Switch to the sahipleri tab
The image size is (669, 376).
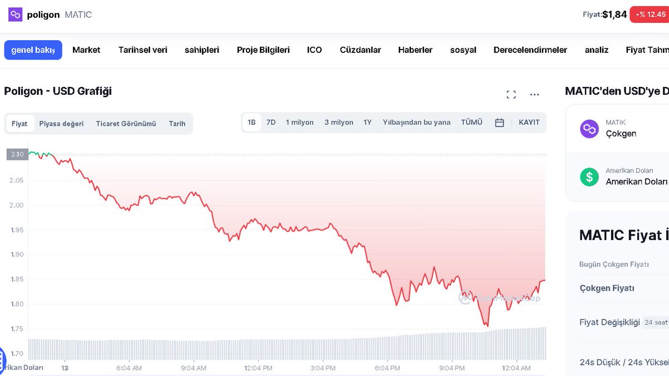click(x=202, y=50)
